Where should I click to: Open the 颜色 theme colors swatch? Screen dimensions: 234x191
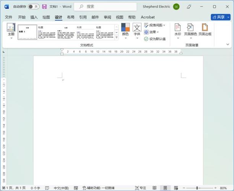(125, 31)
